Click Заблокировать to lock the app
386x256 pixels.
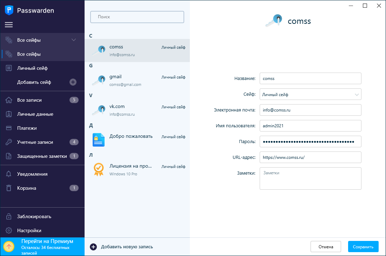click(42, 216)
